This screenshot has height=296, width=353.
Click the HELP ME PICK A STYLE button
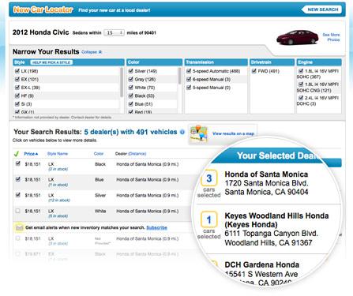point(51,62)
